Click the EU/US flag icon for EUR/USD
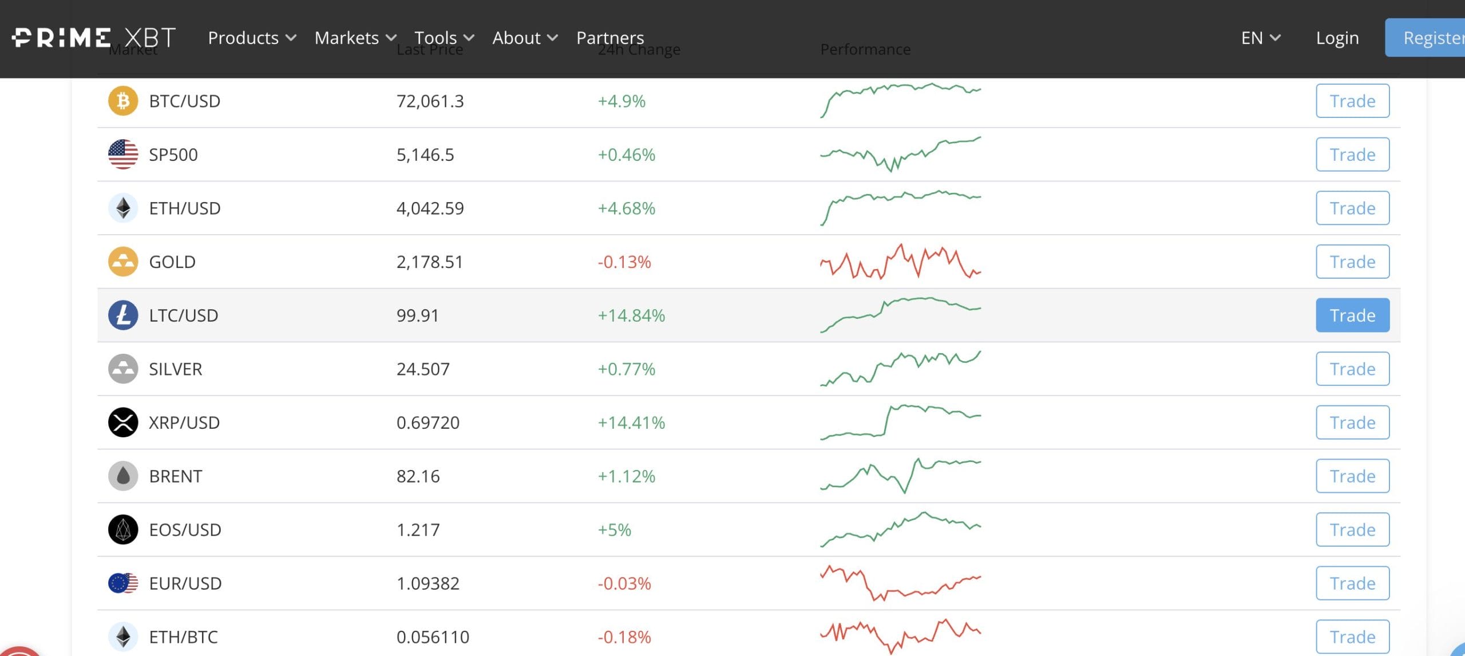The image size is (1465, 656). (x=123, y=583)
